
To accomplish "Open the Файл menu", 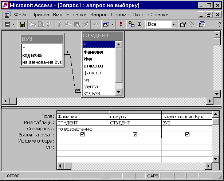I will [21, 15].
